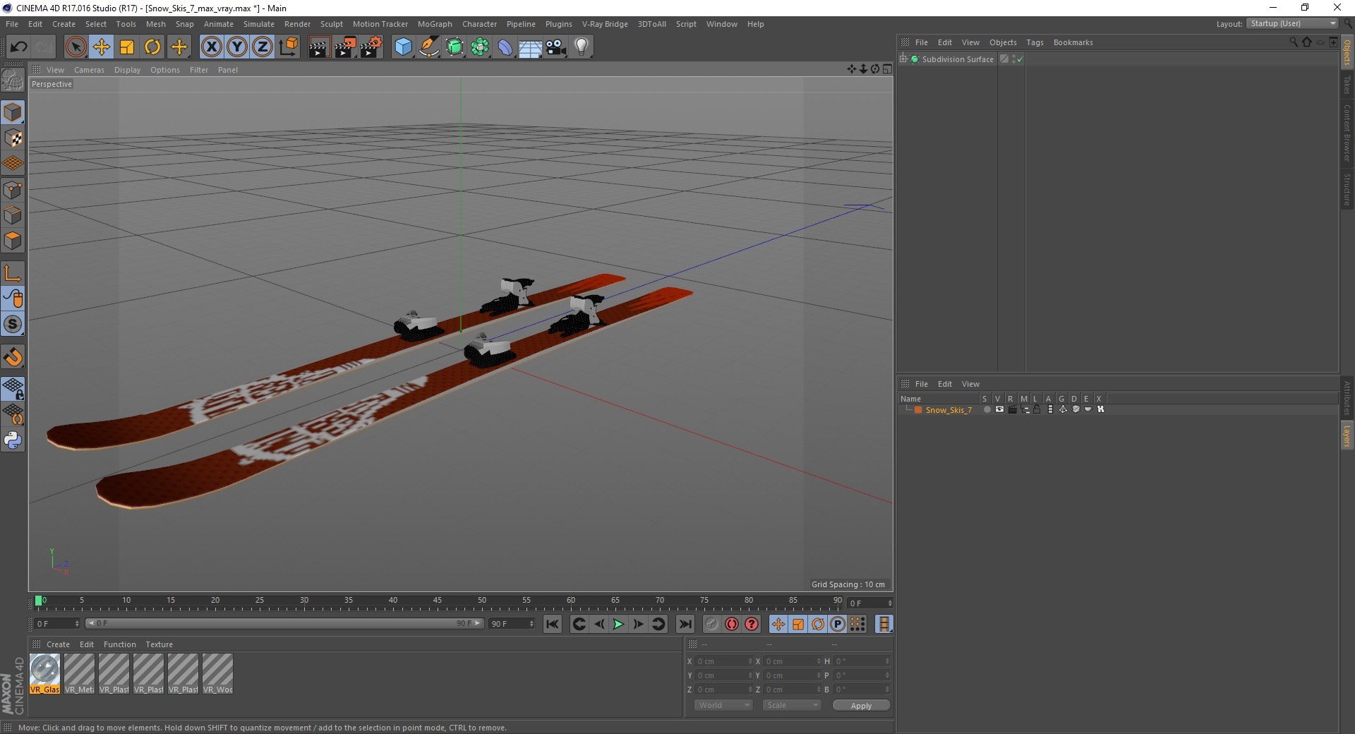Toggle Z axis lock

click(263, 47)
